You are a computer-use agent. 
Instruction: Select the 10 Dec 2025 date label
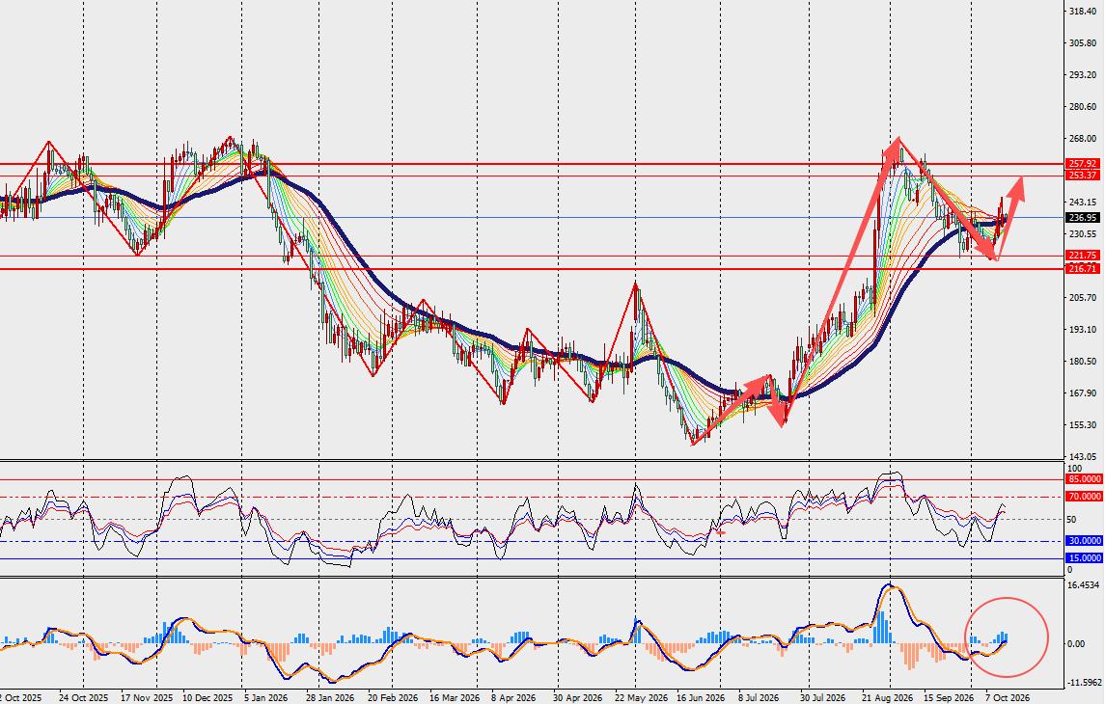(x=207, y=697)
